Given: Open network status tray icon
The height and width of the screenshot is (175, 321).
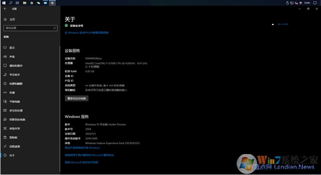Looking at the screenshot, I should click(x=292, y=3).
